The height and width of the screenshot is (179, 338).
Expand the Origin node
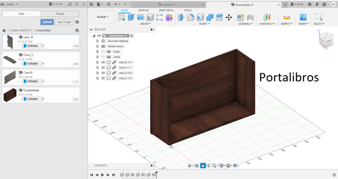pyautogui.click(x=97, y=51)
